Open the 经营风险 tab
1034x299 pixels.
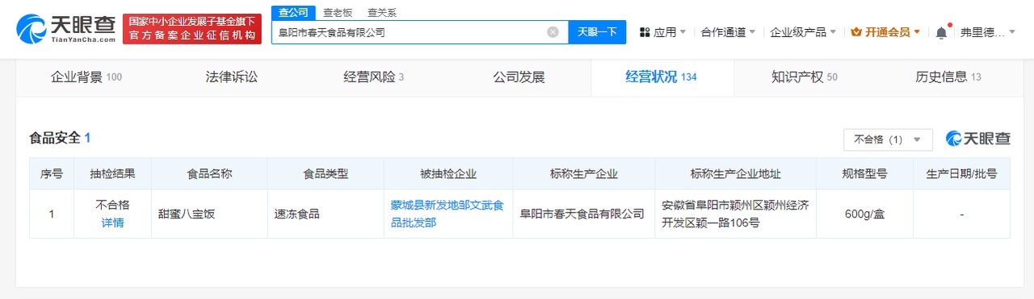tap(374, 77)
